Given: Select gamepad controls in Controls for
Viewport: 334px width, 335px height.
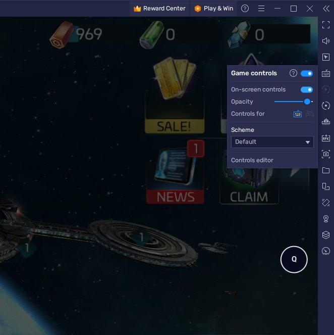Looking at the screenshot, I should (x=309, y=114).
